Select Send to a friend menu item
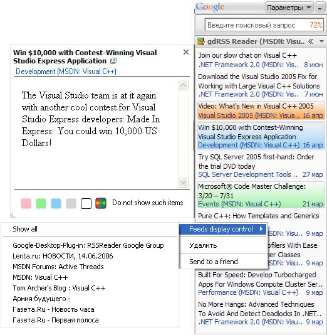This screenshot has height=335, width=327. point(223,262)
